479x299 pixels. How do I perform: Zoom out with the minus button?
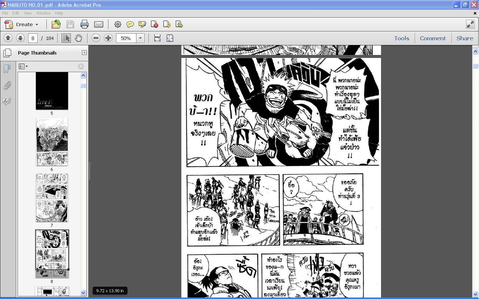(x=96, y=38)
